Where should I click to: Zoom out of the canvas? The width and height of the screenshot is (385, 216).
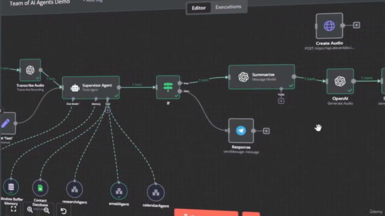click(x=46, y=210)
